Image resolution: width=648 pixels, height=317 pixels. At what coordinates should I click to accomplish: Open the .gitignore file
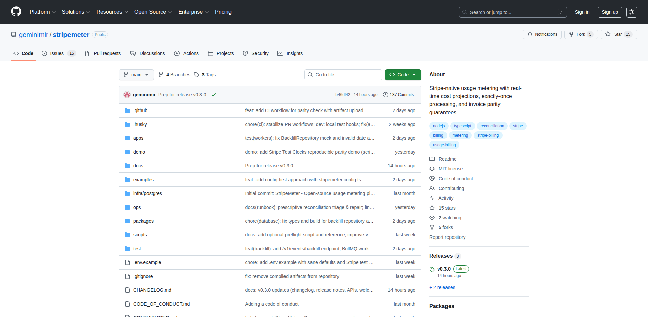pyautogui.click(x=143, y=276)
